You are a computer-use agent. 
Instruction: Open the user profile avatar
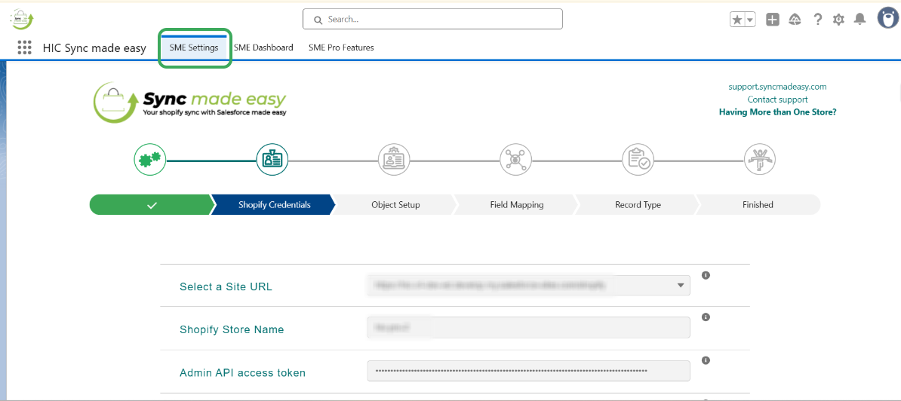point(887,18)
